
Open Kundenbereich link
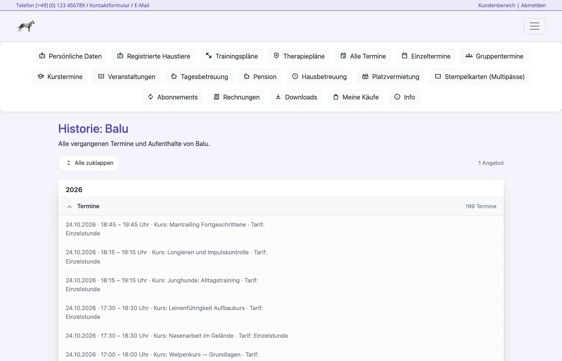click(497, 5)
